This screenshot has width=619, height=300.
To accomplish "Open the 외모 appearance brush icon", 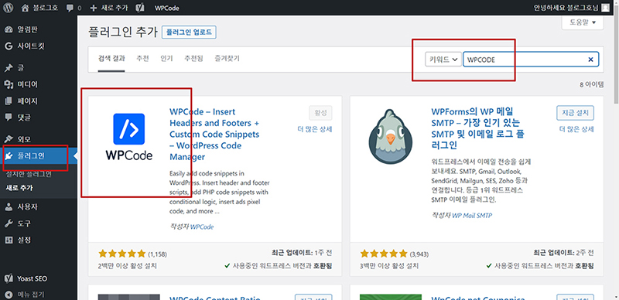I will pos(9,139).
